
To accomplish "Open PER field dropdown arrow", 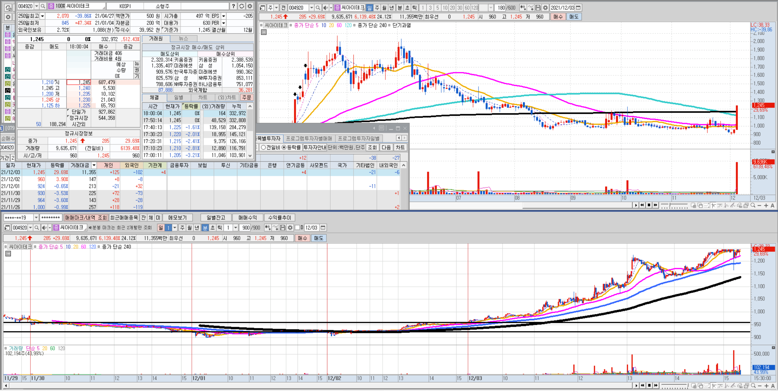I will (x=223, y=23).
